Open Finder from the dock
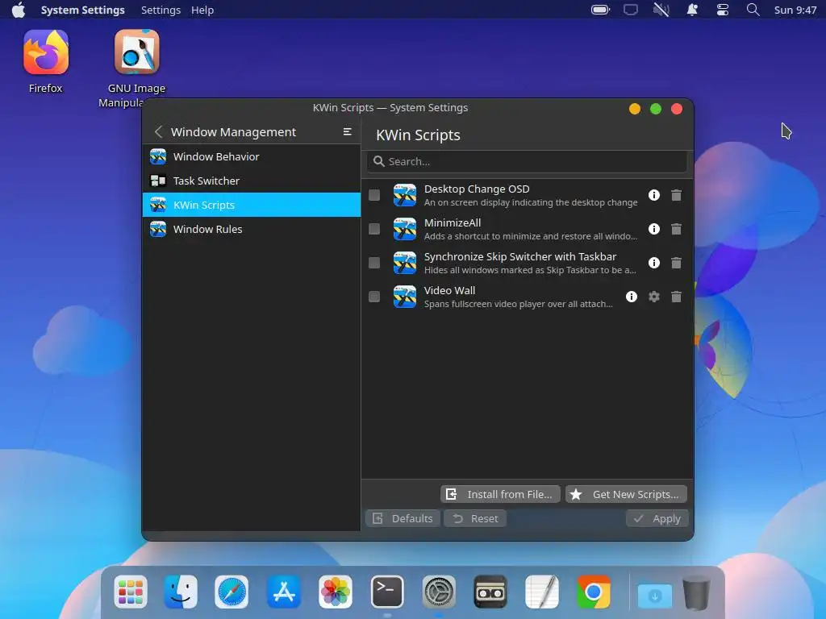 pyautogui.click(x=181, y=592)
